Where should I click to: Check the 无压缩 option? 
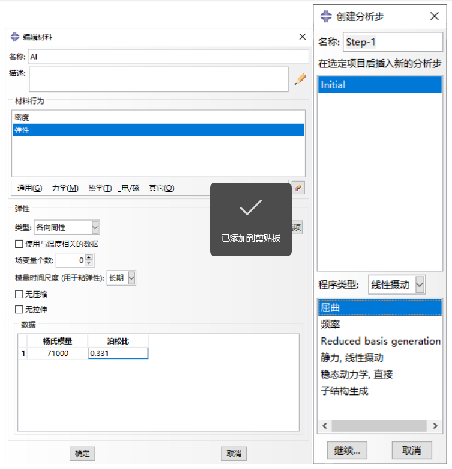(x=19, y=295)
